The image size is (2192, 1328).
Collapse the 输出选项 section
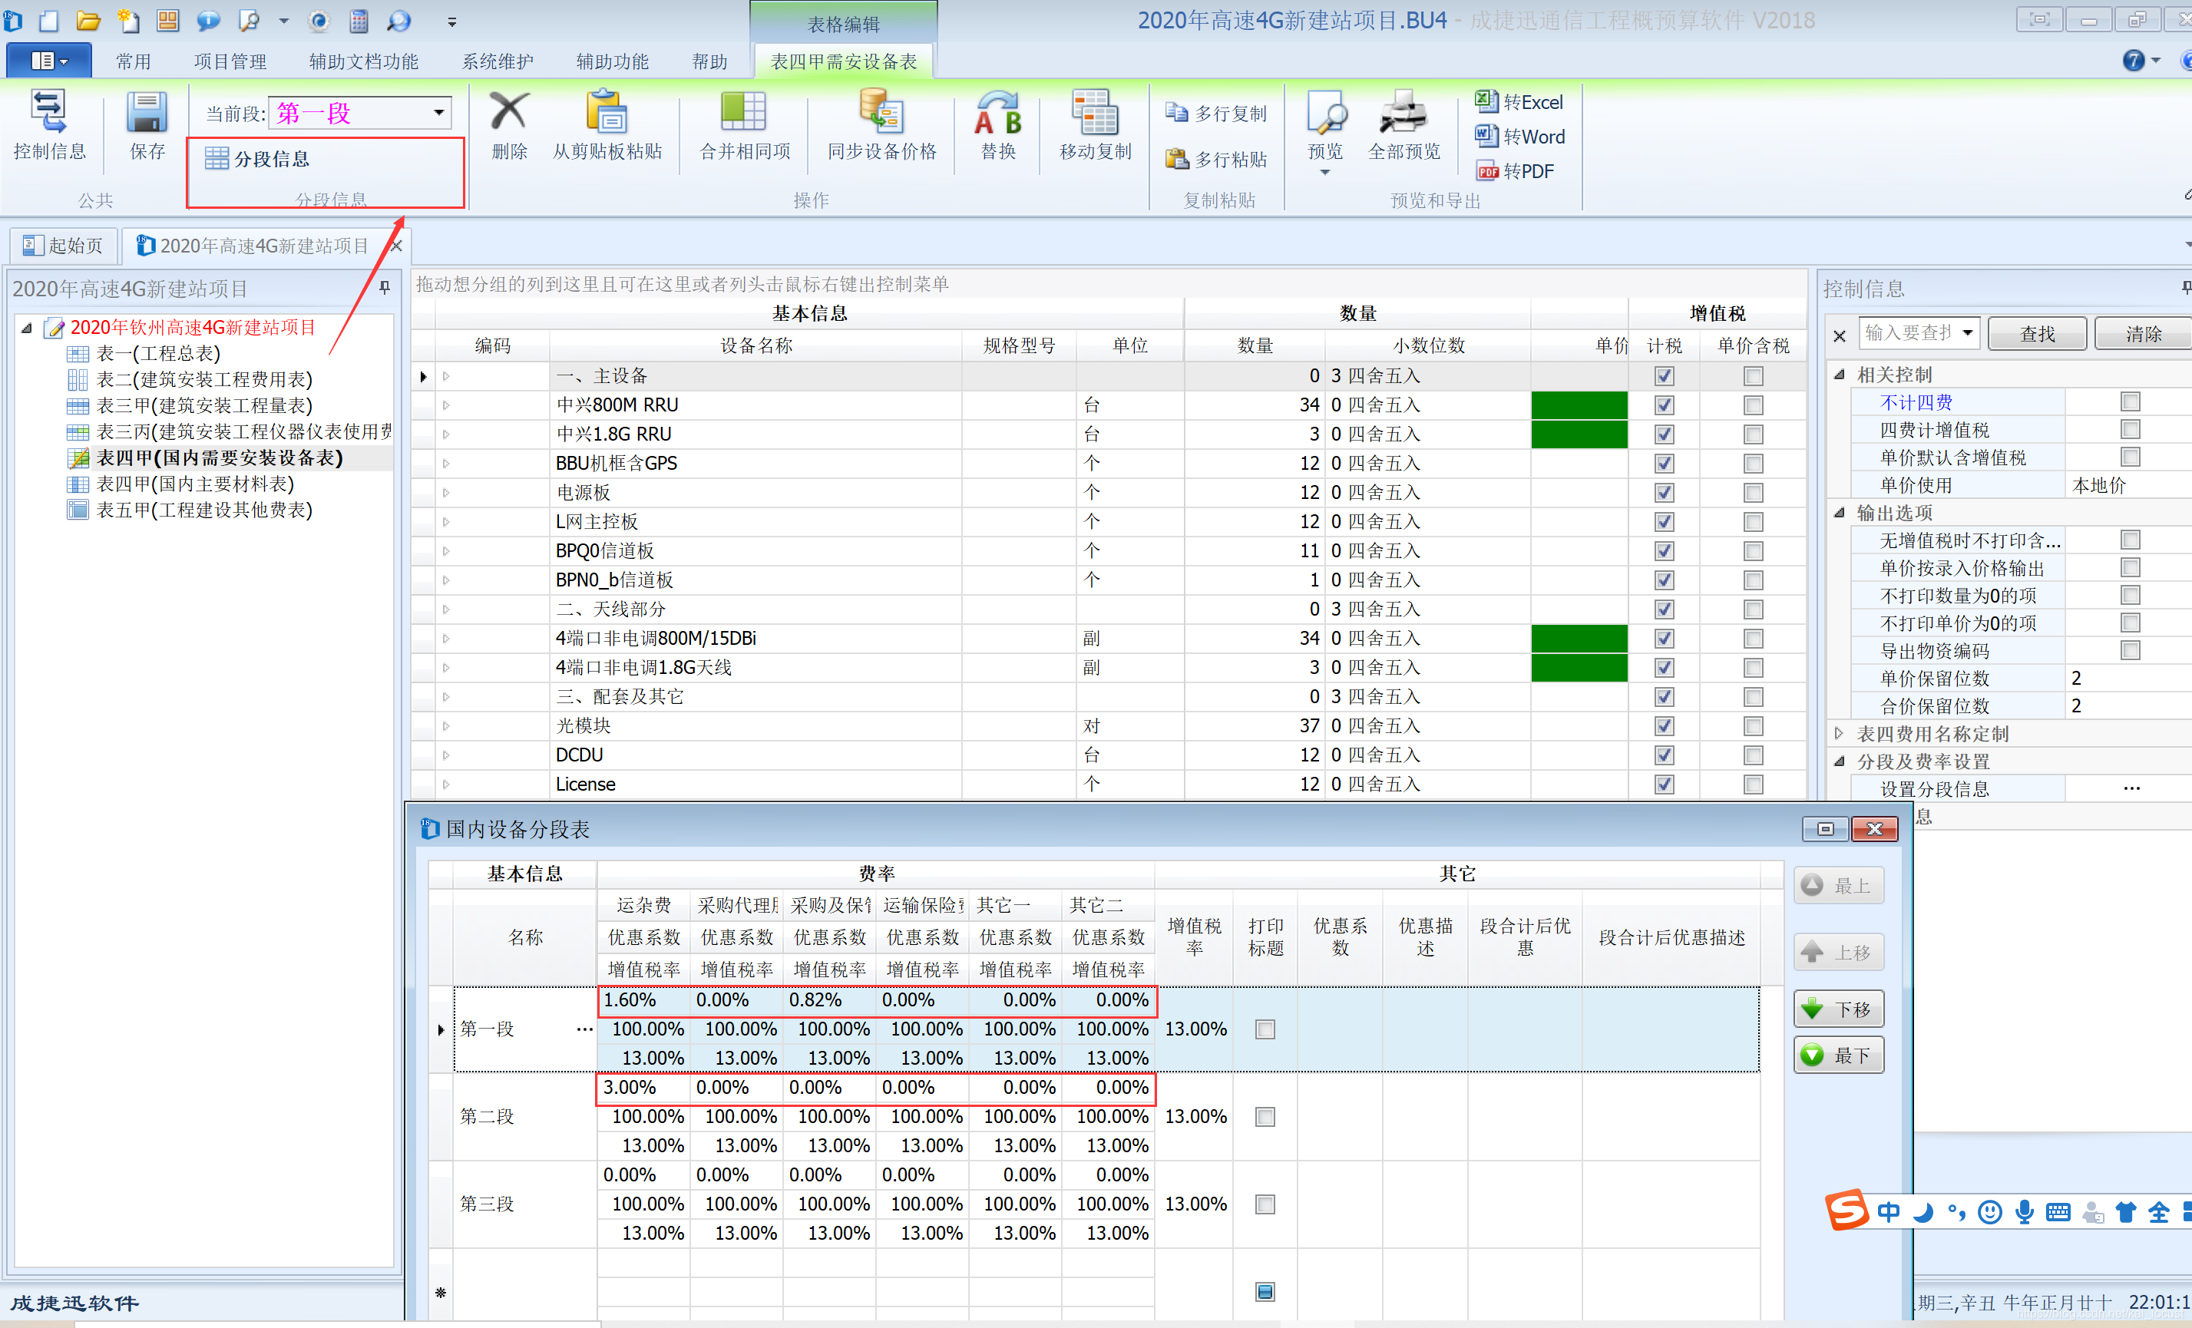click(x=1839, y=512)
